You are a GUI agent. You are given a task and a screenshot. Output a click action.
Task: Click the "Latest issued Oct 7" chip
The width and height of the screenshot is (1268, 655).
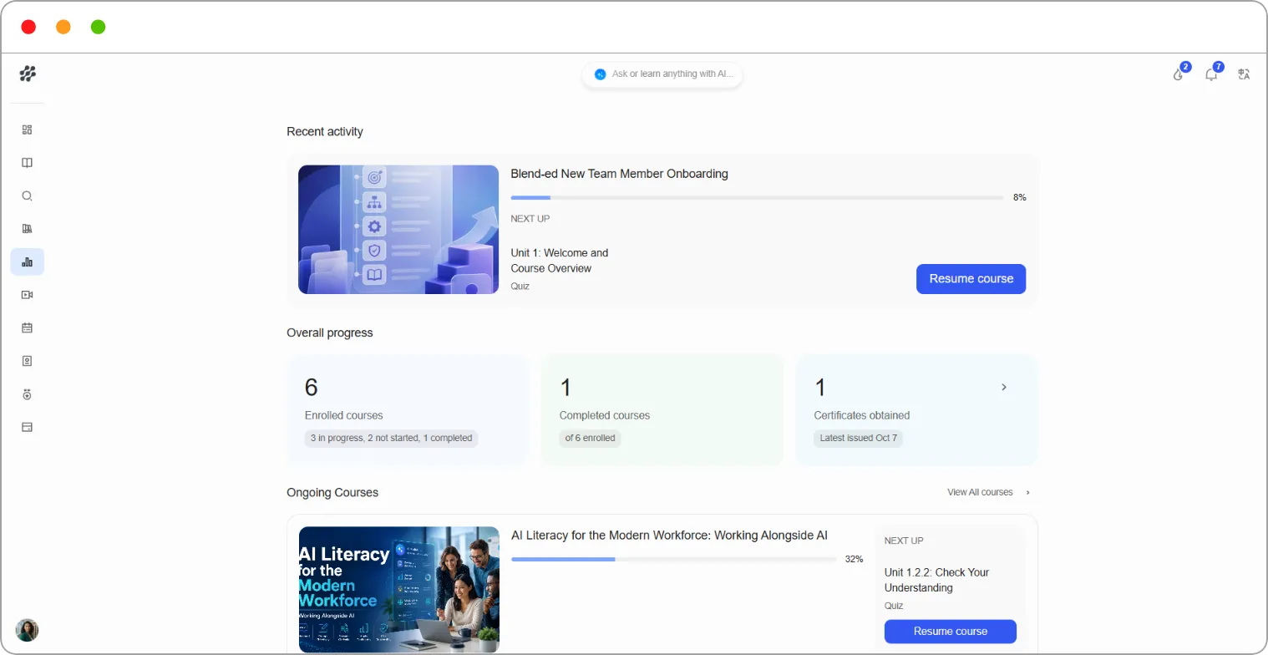pos(859,438)
